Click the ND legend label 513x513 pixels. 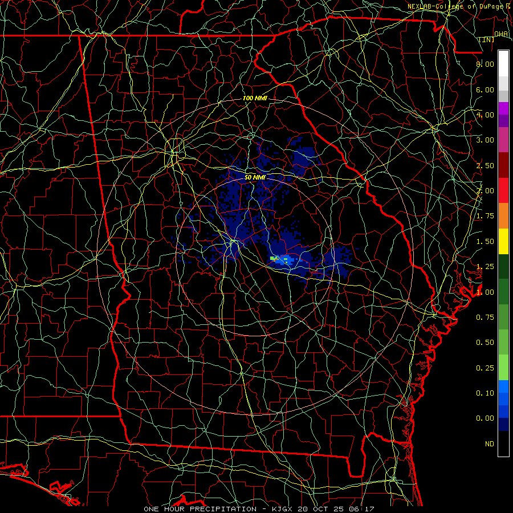[490, 444]
